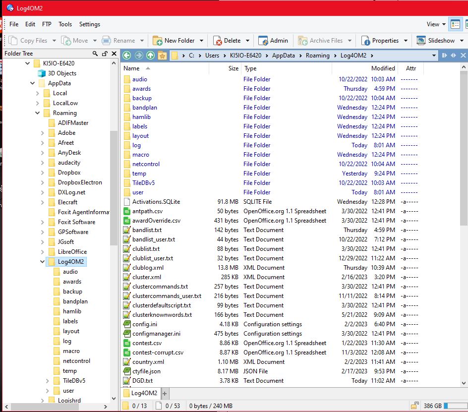Expand the LocalLow node in Folder Tree

37,103
